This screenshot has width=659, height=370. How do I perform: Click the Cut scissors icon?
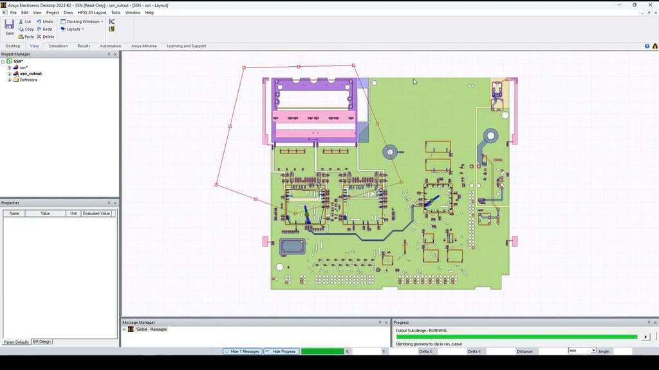[x=21, y=22]
